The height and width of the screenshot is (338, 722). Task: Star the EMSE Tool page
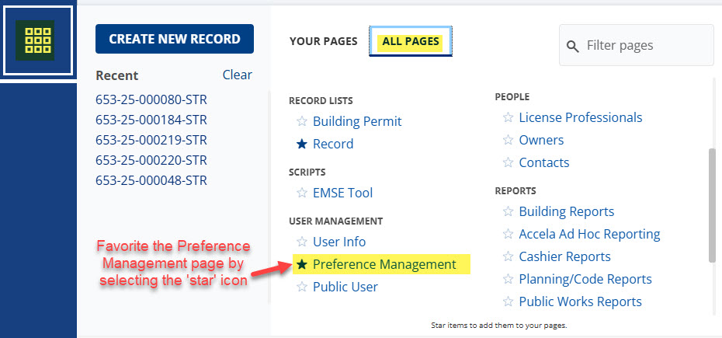pyautogui.click(x=302, y=193)
